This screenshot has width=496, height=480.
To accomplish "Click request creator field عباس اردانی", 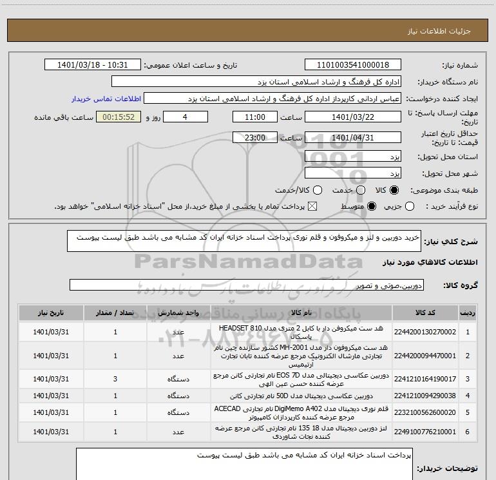I will pos(272,99).
